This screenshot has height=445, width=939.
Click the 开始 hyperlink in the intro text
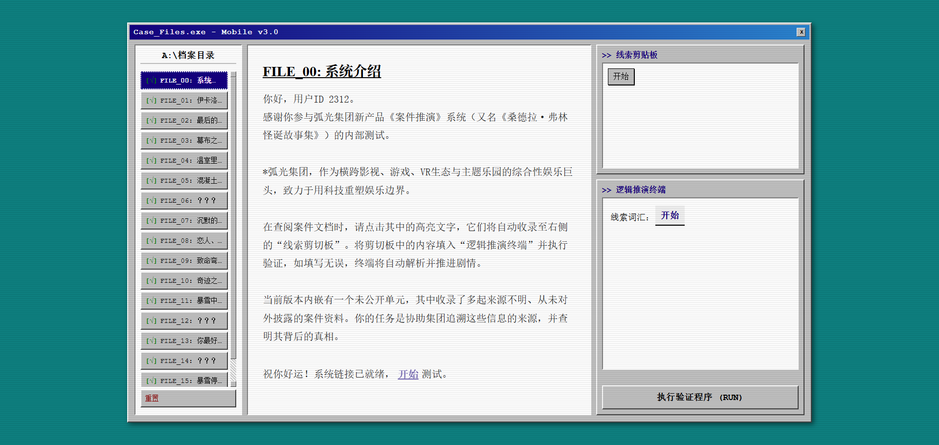click(408, 374)
